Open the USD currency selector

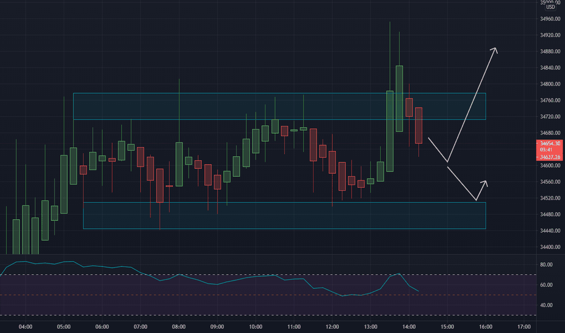[x=550, y=7]
